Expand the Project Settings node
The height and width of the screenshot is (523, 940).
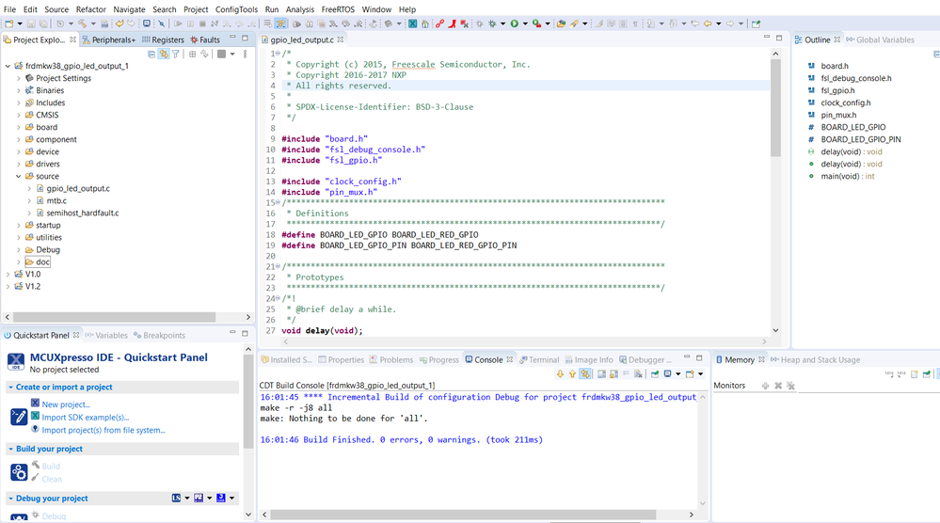pyautogui.click(x=19, y=78)
